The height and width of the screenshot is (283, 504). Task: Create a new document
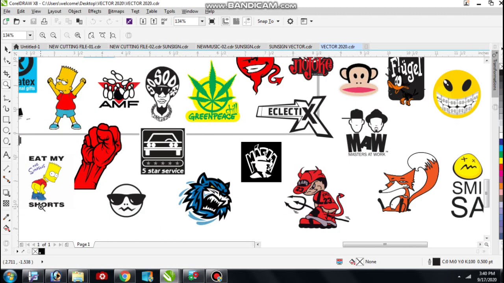(x=6, y=21)
